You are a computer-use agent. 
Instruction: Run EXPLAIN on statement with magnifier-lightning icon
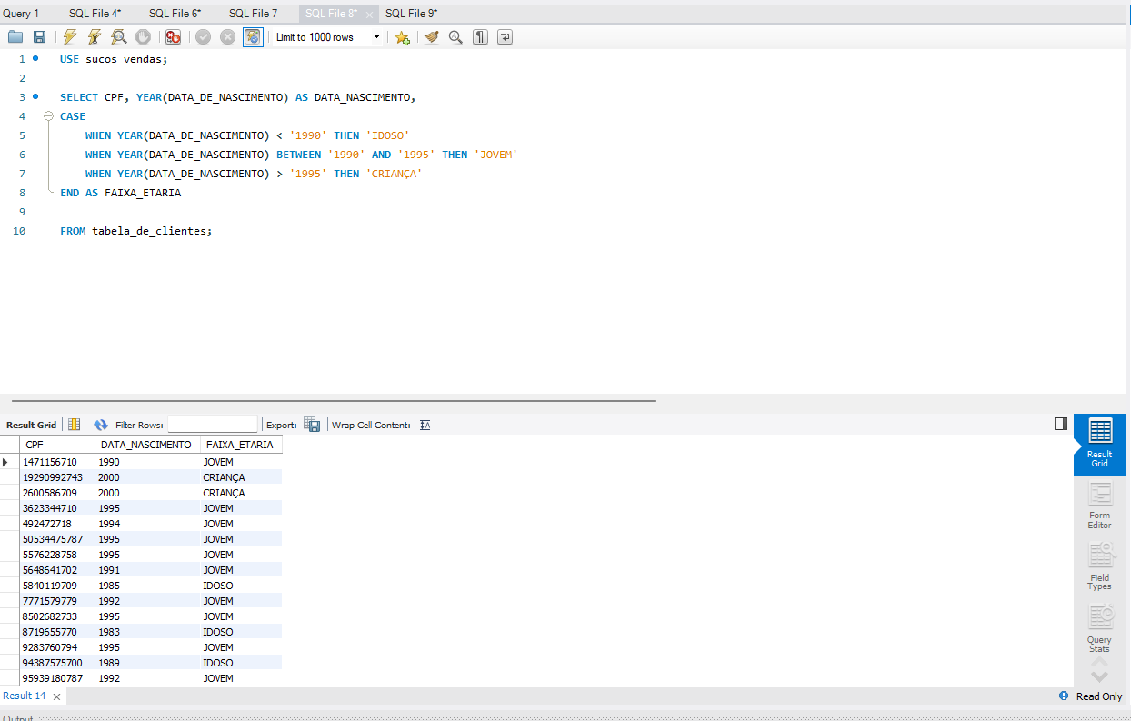[118, 37]
